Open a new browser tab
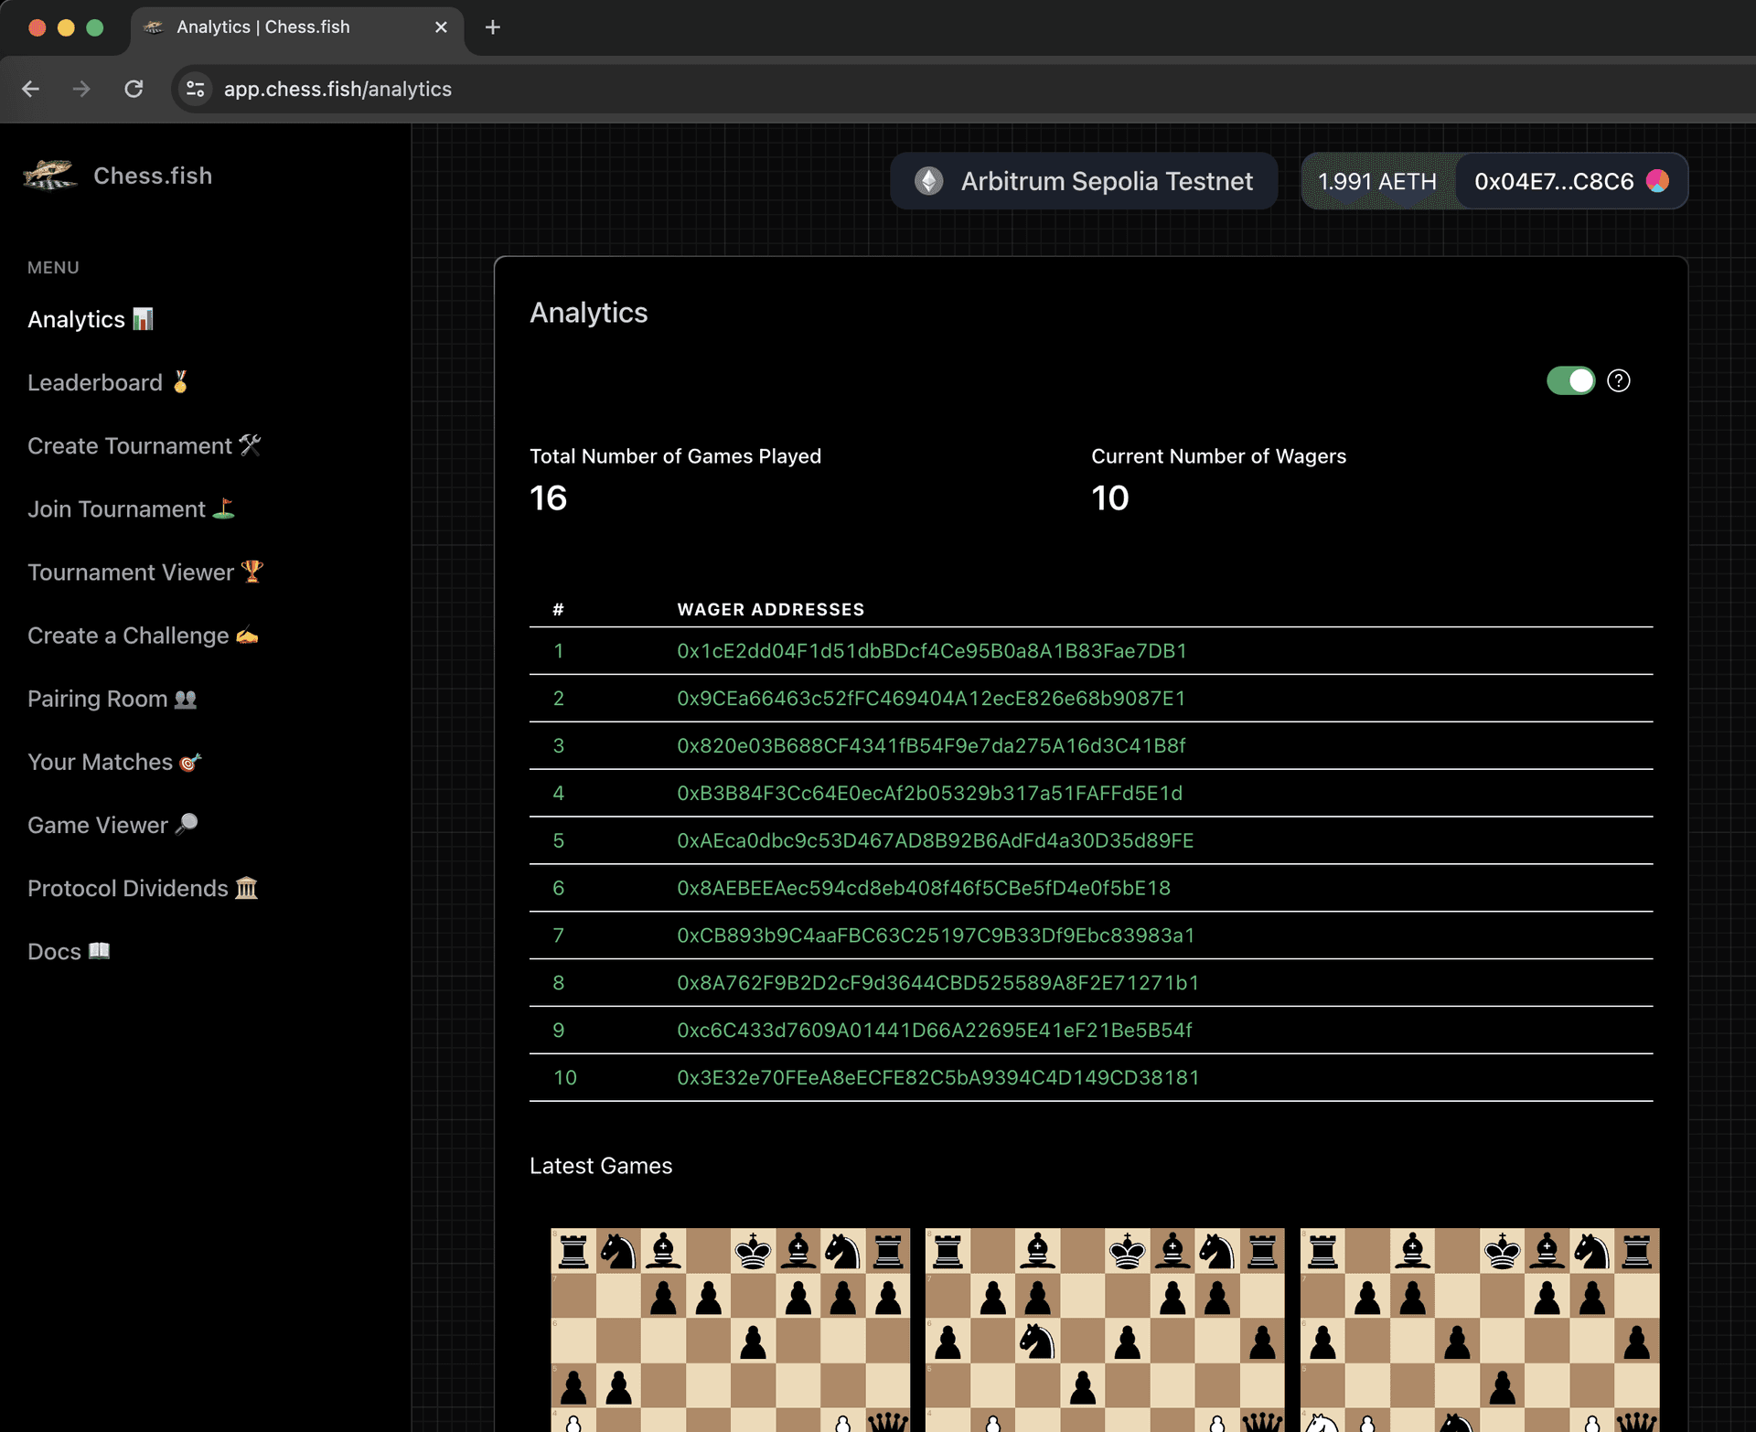Screen dimensions: 1756x1432 (493, 27)
